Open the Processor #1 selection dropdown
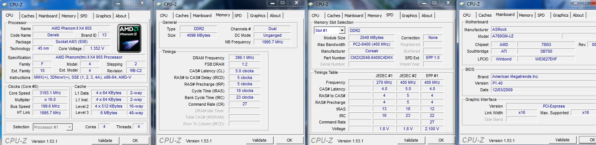Viewport: 596px width, 145px height. (x=69, y=127)
